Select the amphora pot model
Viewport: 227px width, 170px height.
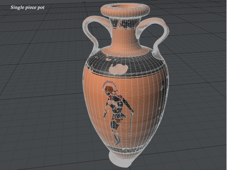pyautogui.click(x=126, y=85)
